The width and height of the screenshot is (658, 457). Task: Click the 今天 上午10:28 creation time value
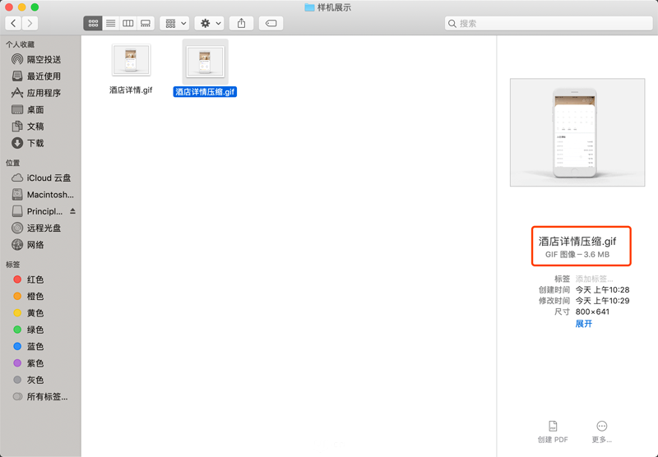click(x=602, y=289)
